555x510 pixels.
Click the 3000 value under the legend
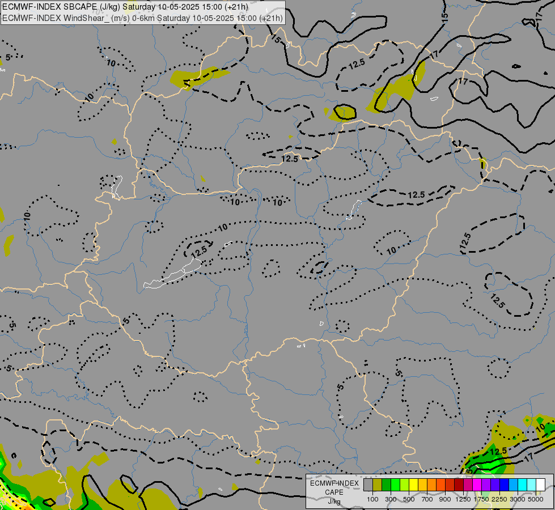pos(518,499)
